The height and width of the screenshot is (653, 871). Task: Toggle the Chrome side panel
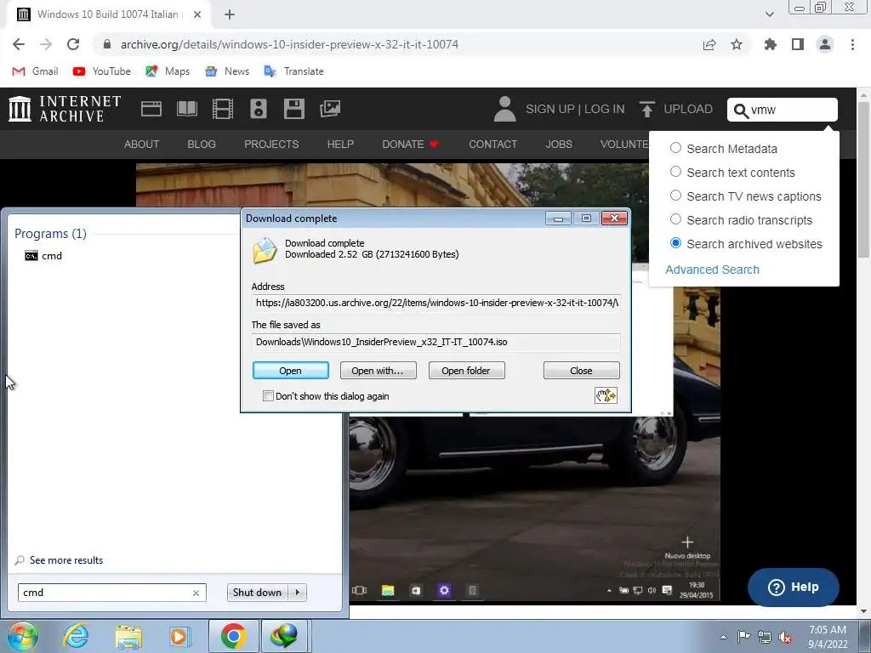(798, 44)
